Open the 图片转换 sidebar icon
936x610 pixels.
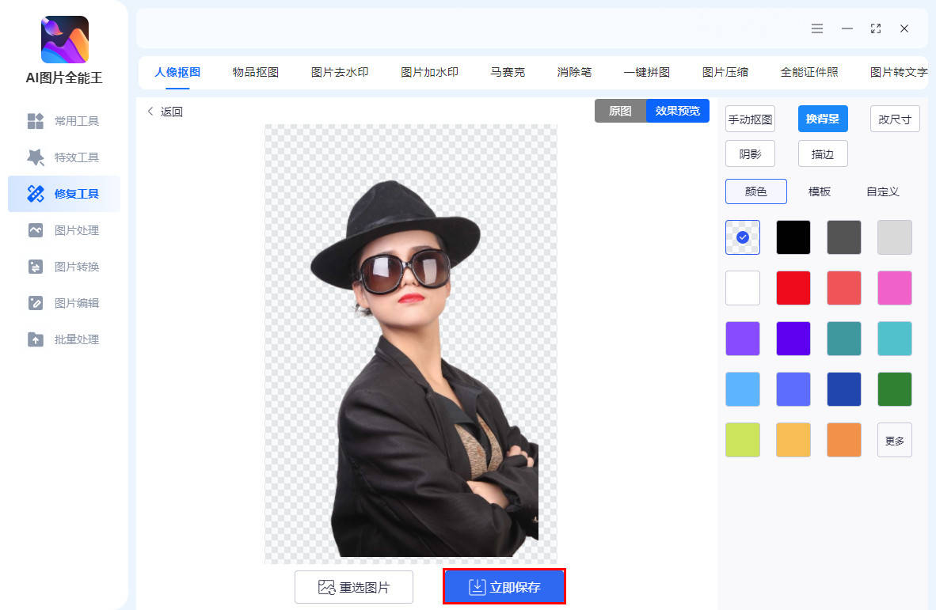36,267
